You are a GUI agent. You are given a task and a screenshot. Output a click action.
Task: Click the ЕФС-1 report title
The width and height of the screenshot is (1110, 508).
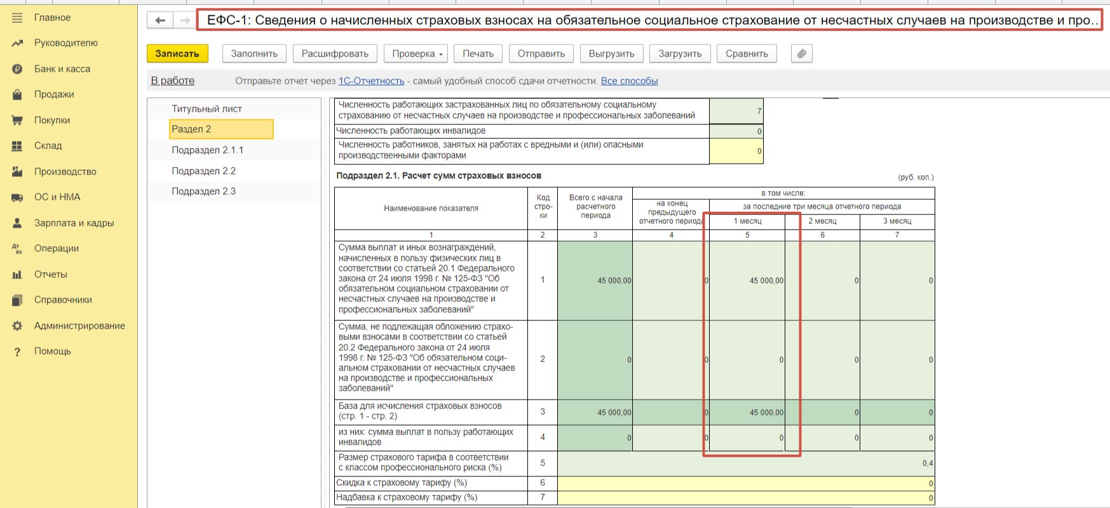[x=653, y=20]
